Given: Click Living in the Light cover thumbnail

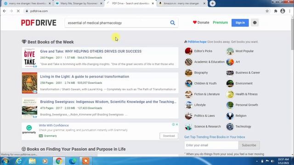Looking at the screenshot, I should click(x=29, y=83).
